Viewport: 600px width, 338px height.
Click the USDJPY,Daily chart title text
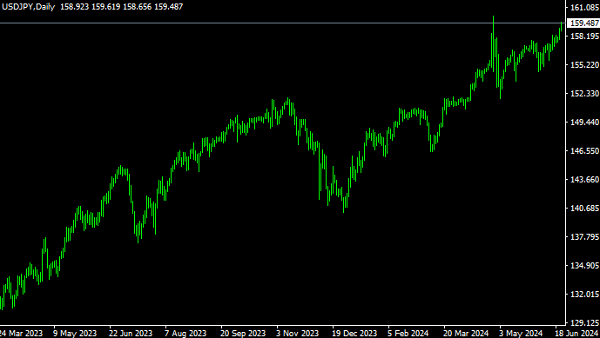click(29, 7)
